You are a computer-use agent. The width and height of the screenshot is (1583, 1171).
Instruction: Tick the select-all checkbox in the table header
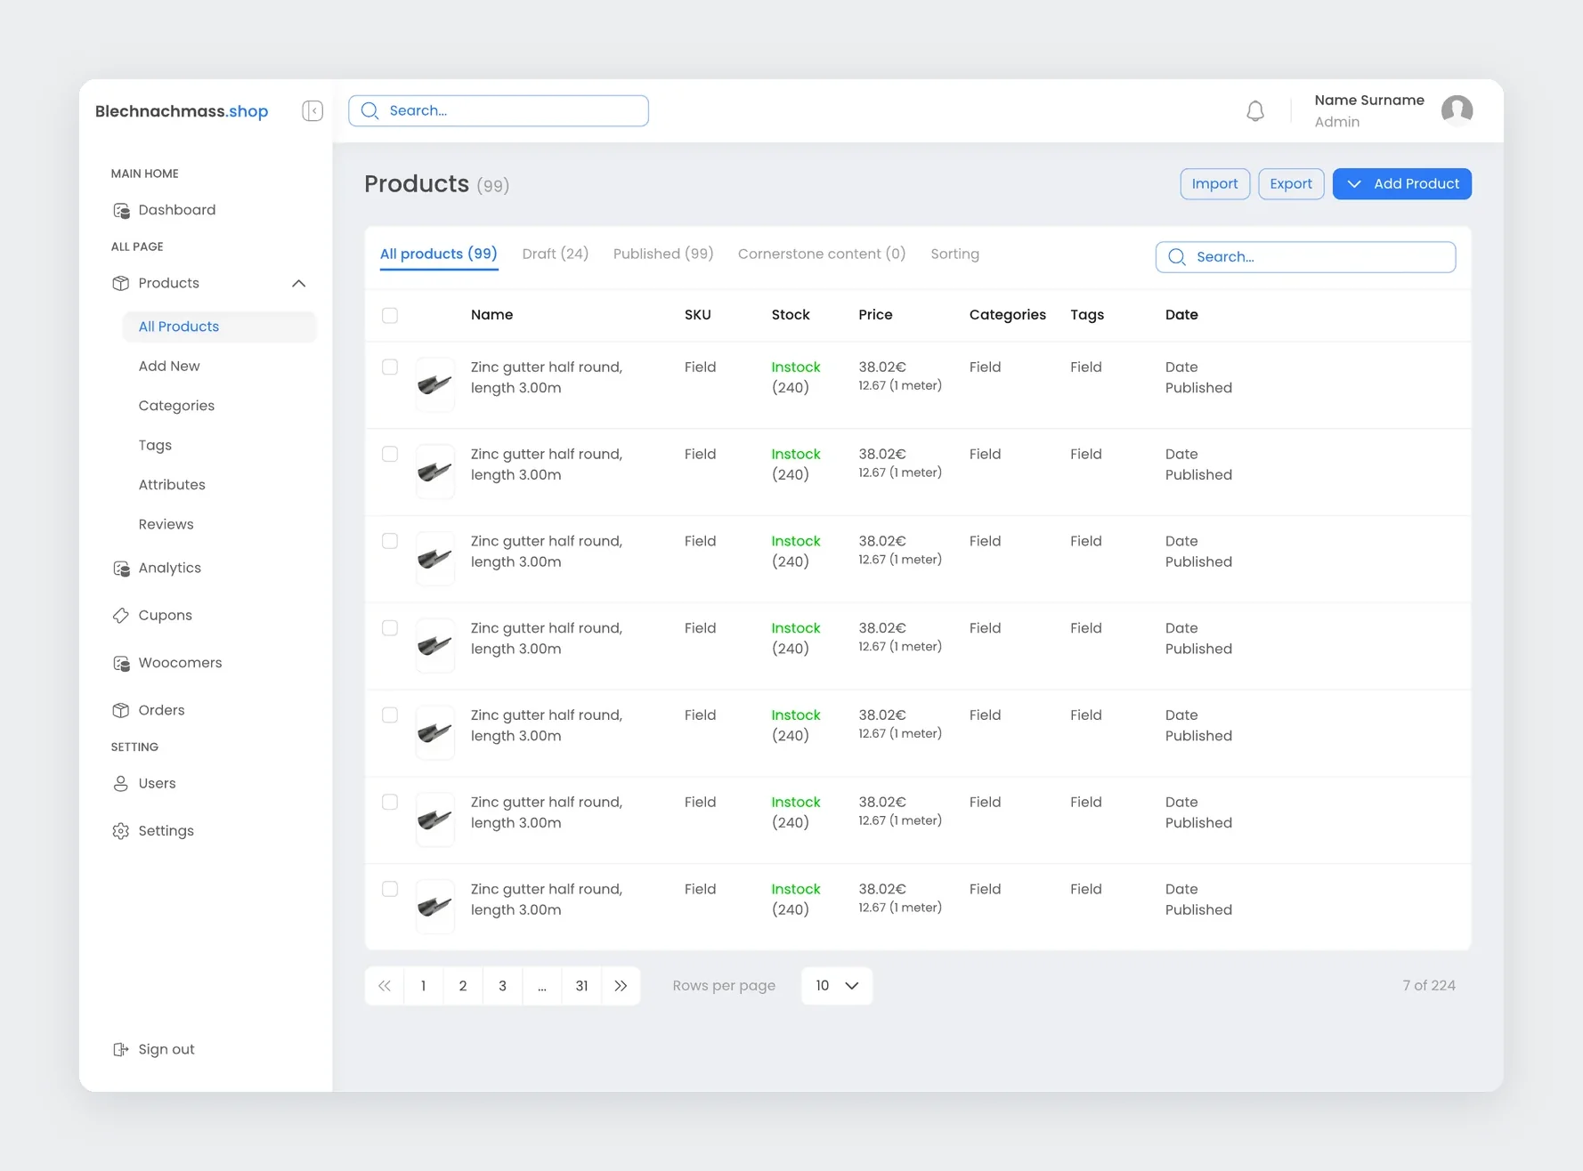(x=390, y=315)
